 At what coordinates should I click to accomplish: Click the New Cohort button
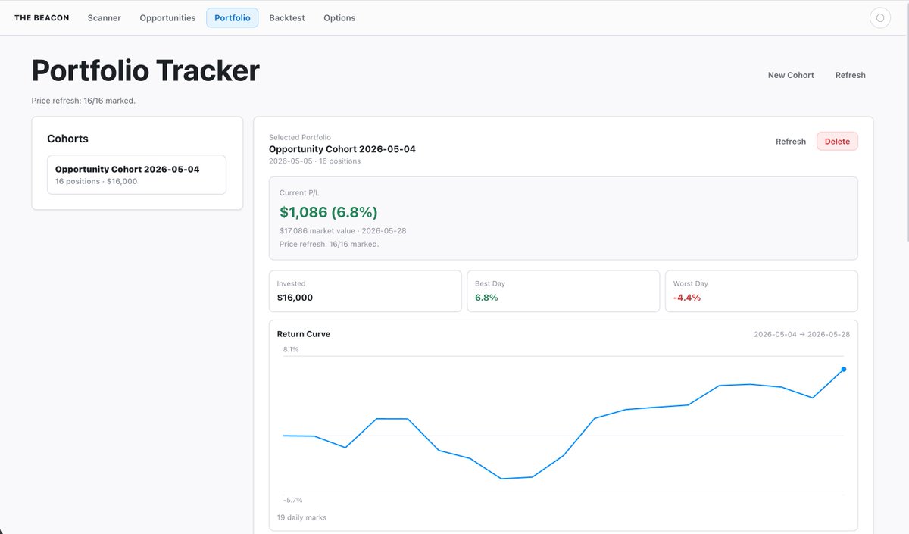(791, 75)
